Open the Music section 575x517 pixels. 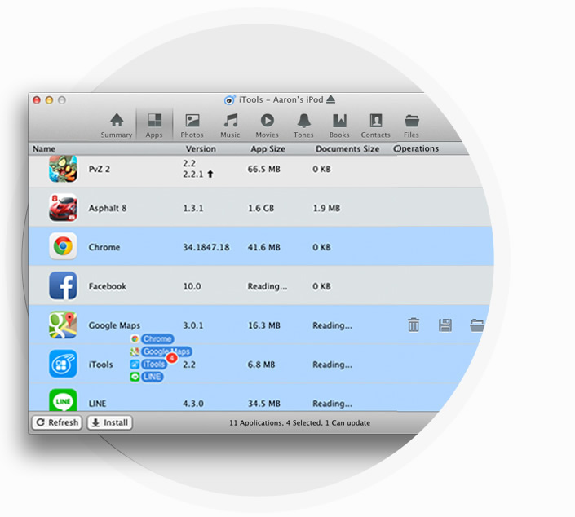[230, 125]
